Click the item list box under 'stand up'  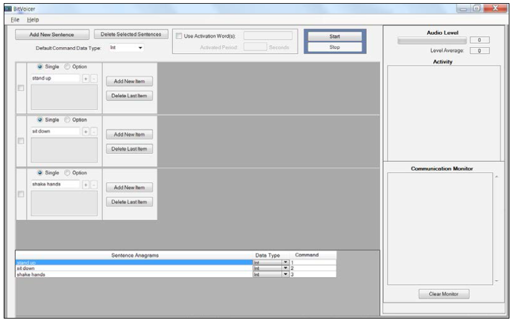point(64,97)
